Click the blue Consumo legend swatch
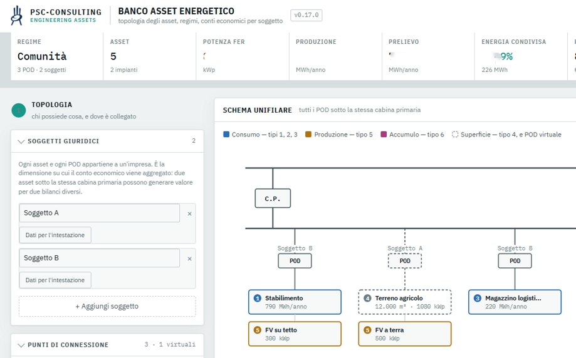The image size is (576, 358). (x=226, y=134)
